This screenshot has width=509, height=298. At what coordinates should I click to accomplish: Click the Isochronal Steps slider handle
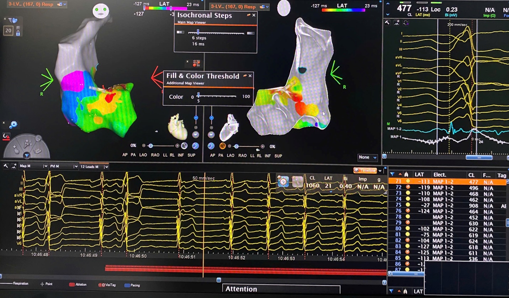(x=198, y=32)
